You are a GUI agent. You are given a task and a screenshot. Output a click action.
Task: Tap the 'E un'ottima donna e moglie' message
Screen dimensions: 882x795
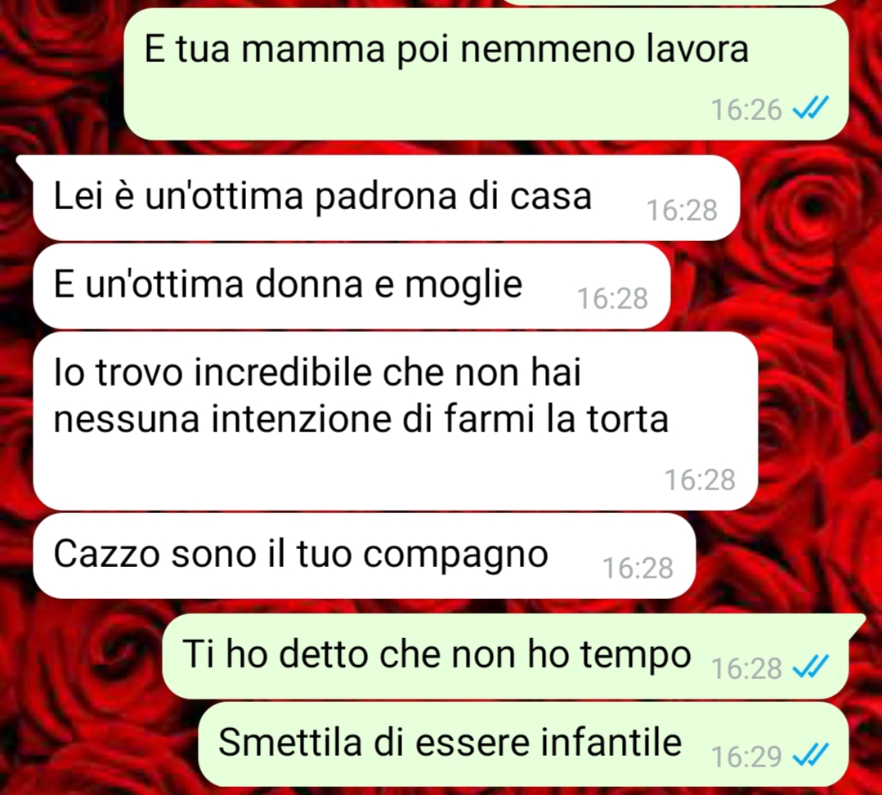351,286
